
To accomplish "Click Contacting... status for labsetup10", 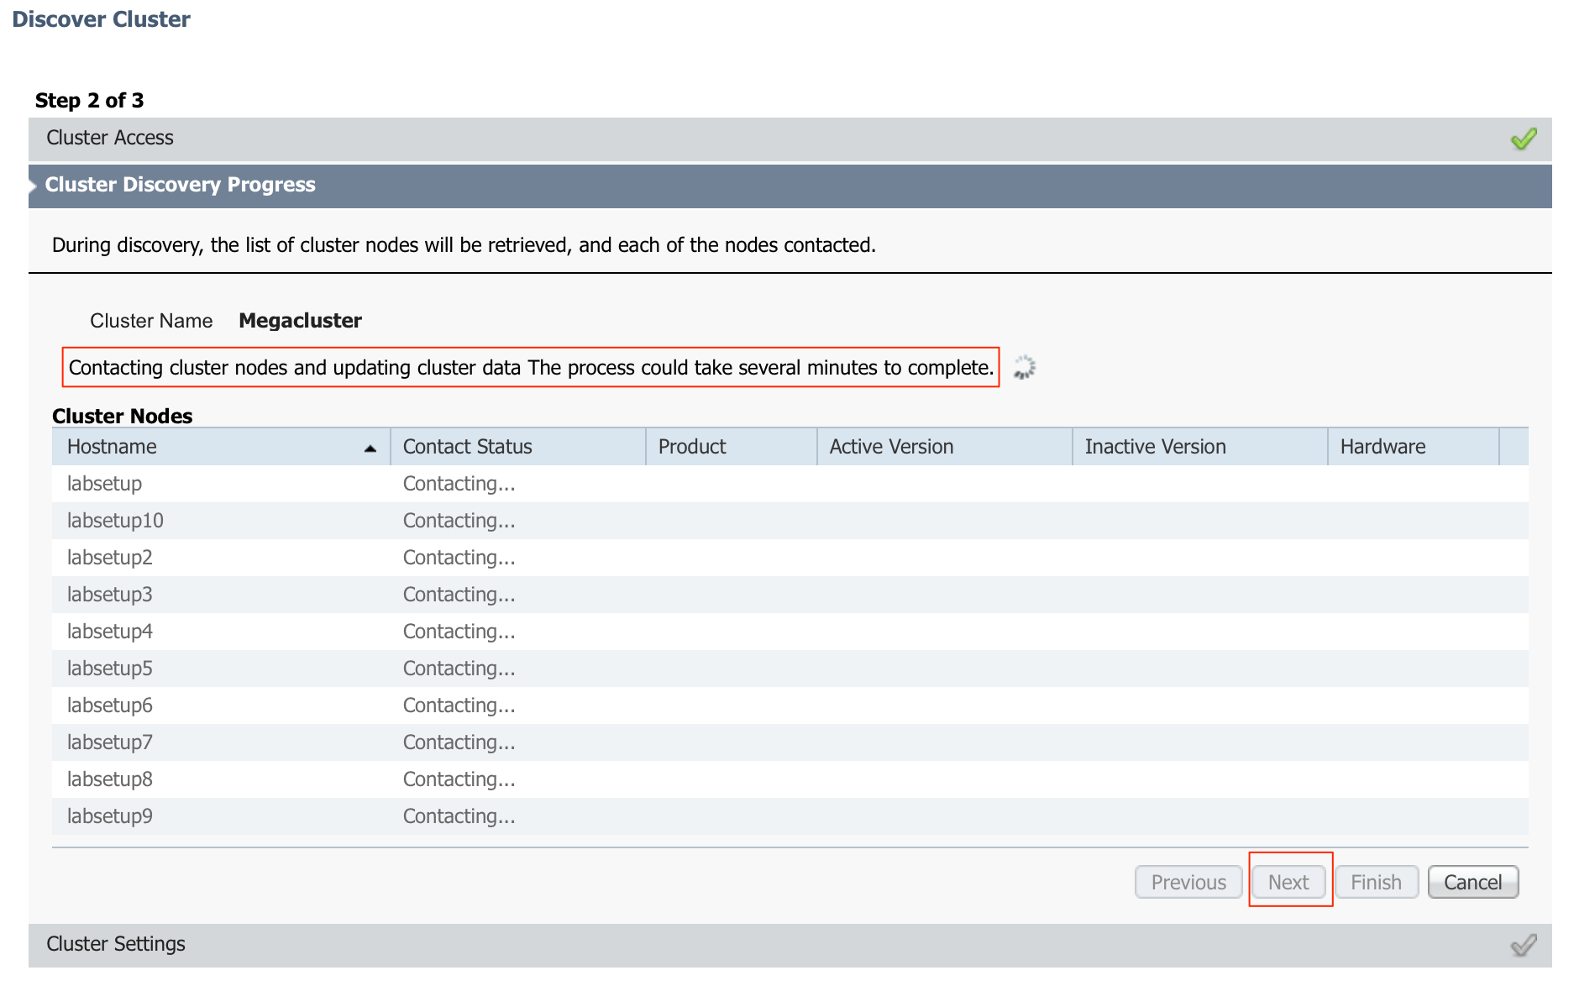I will tap(459, 521).
